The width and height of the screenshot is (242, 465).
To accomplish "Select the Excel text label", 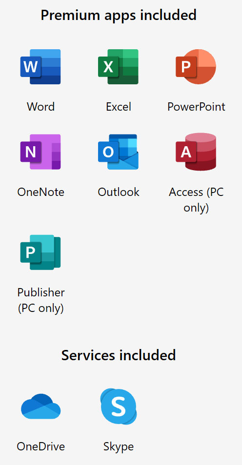I will [x=119, y=107].
